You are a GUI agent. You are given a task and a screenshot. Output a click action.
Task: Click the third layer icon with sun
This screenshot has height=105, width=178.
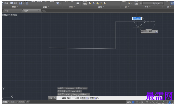pos(98,3)
